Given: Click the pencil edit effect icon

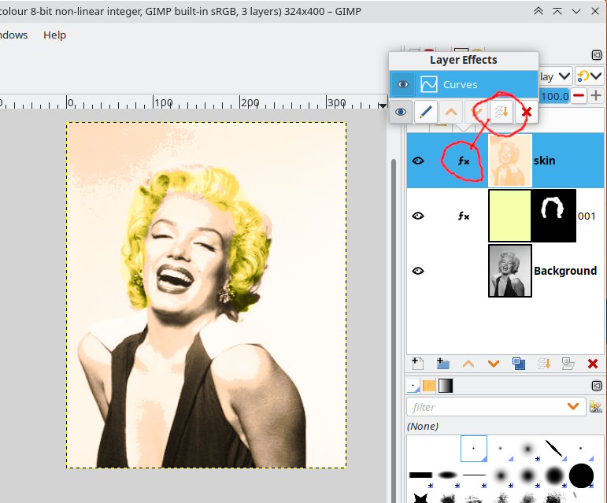Looking at the screenshot, I should (x=426, y=112).
